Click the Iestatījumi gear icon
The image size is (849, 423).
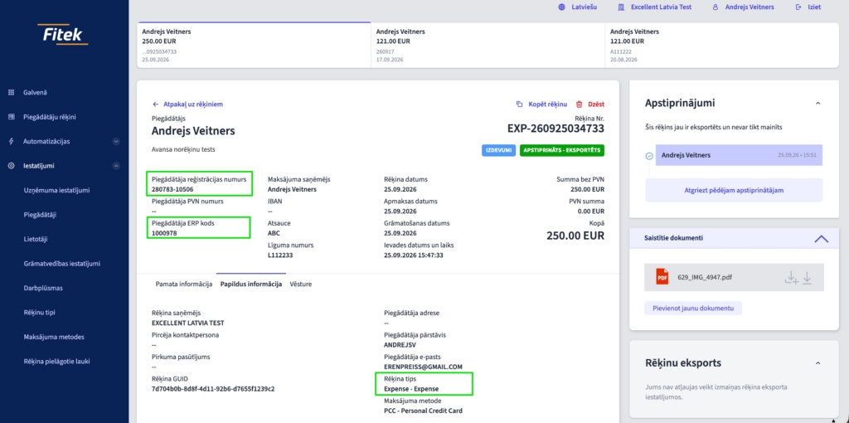[x=11, y=166]
